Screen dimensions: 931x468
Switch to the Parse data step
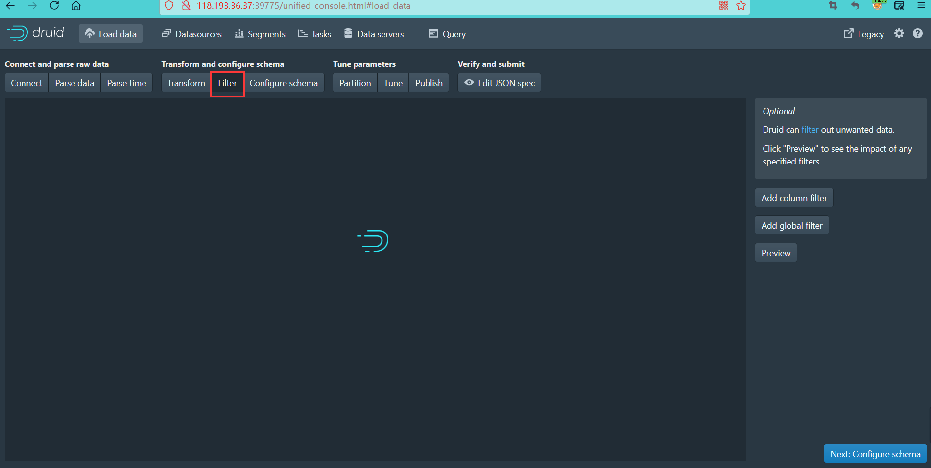74,83
